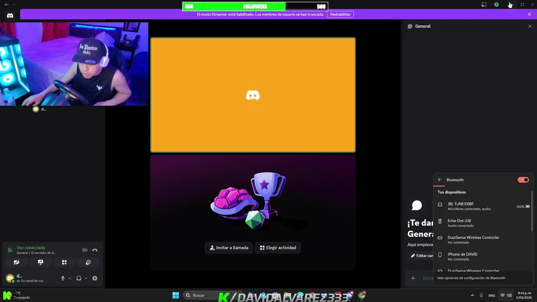Click the user avatar in user panel

10,278
